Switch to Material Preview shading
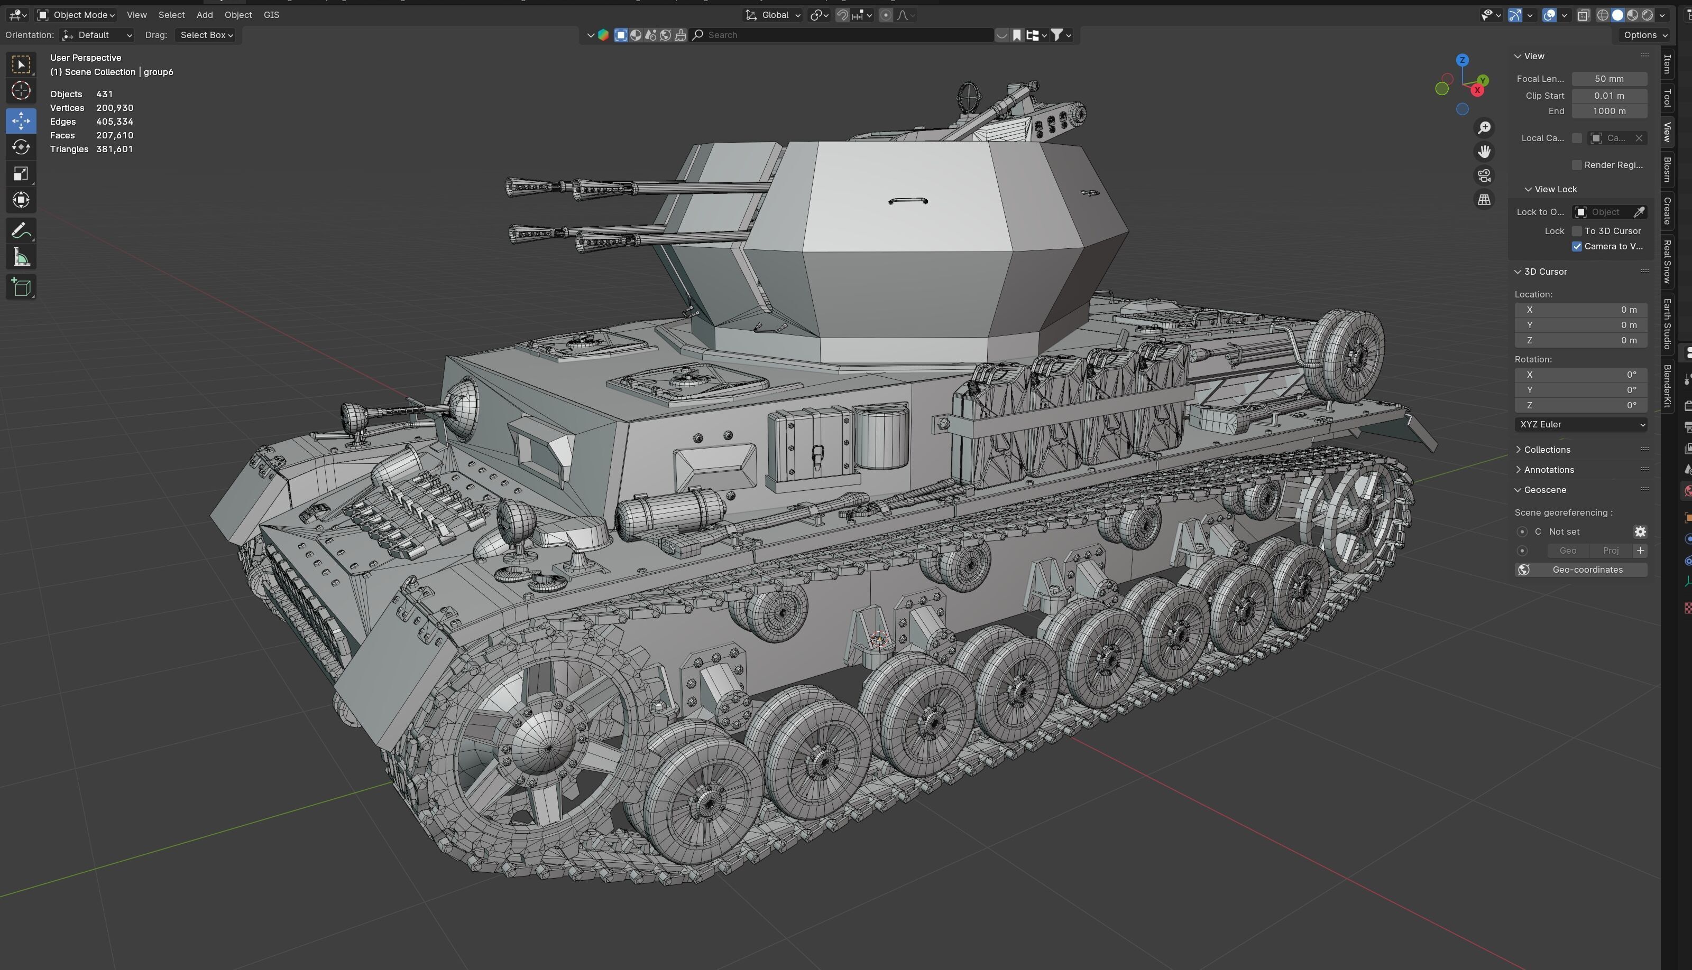1692x970 pixels. (1633, 15)
